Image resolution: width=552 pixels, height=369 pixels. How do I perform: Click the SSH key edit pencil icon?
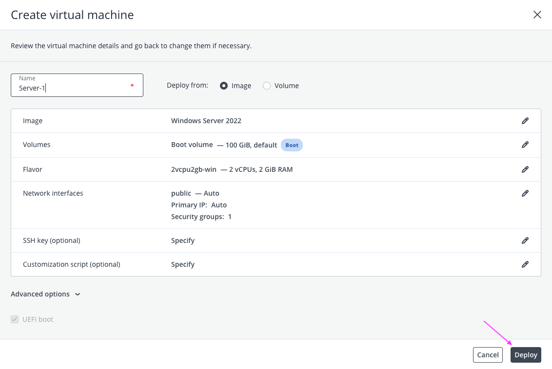(525, 240)
